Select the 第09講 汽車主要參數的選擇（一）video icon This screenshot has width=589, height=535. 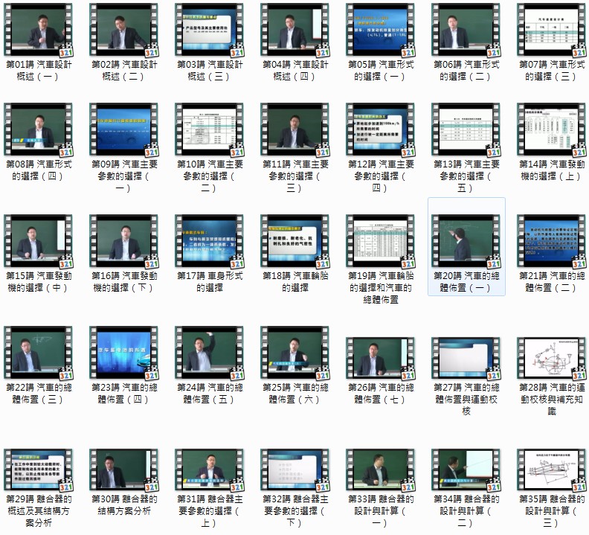(x=124, y=129)
